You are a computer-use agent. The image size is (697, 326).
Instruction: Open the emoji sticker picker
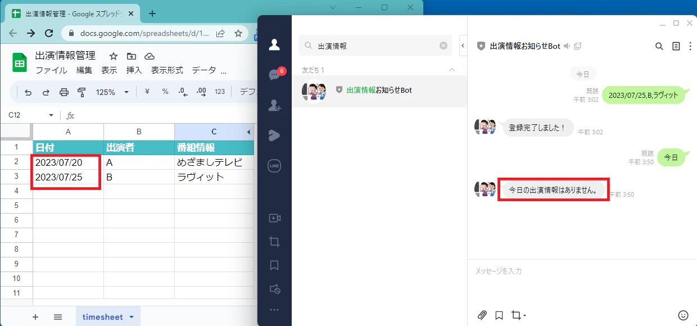click(684, 315)
